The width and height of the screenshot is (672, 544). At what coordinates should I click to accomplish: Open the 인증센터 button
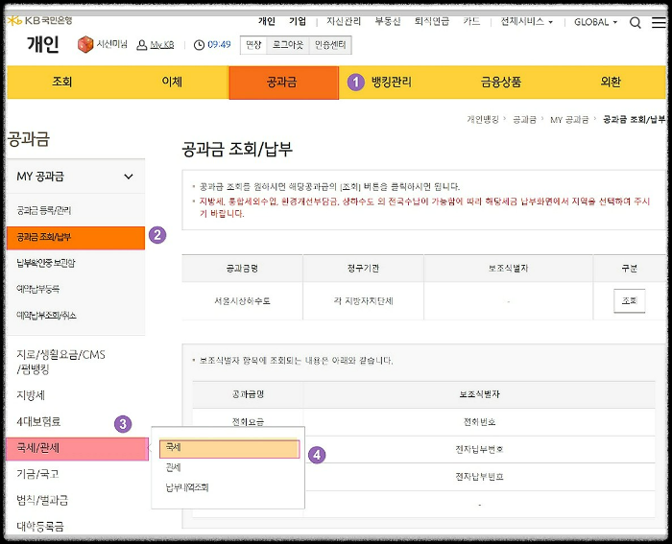330,45
